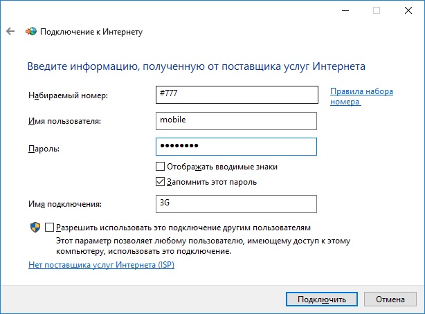Click into the password field

(x=237, y=147)
